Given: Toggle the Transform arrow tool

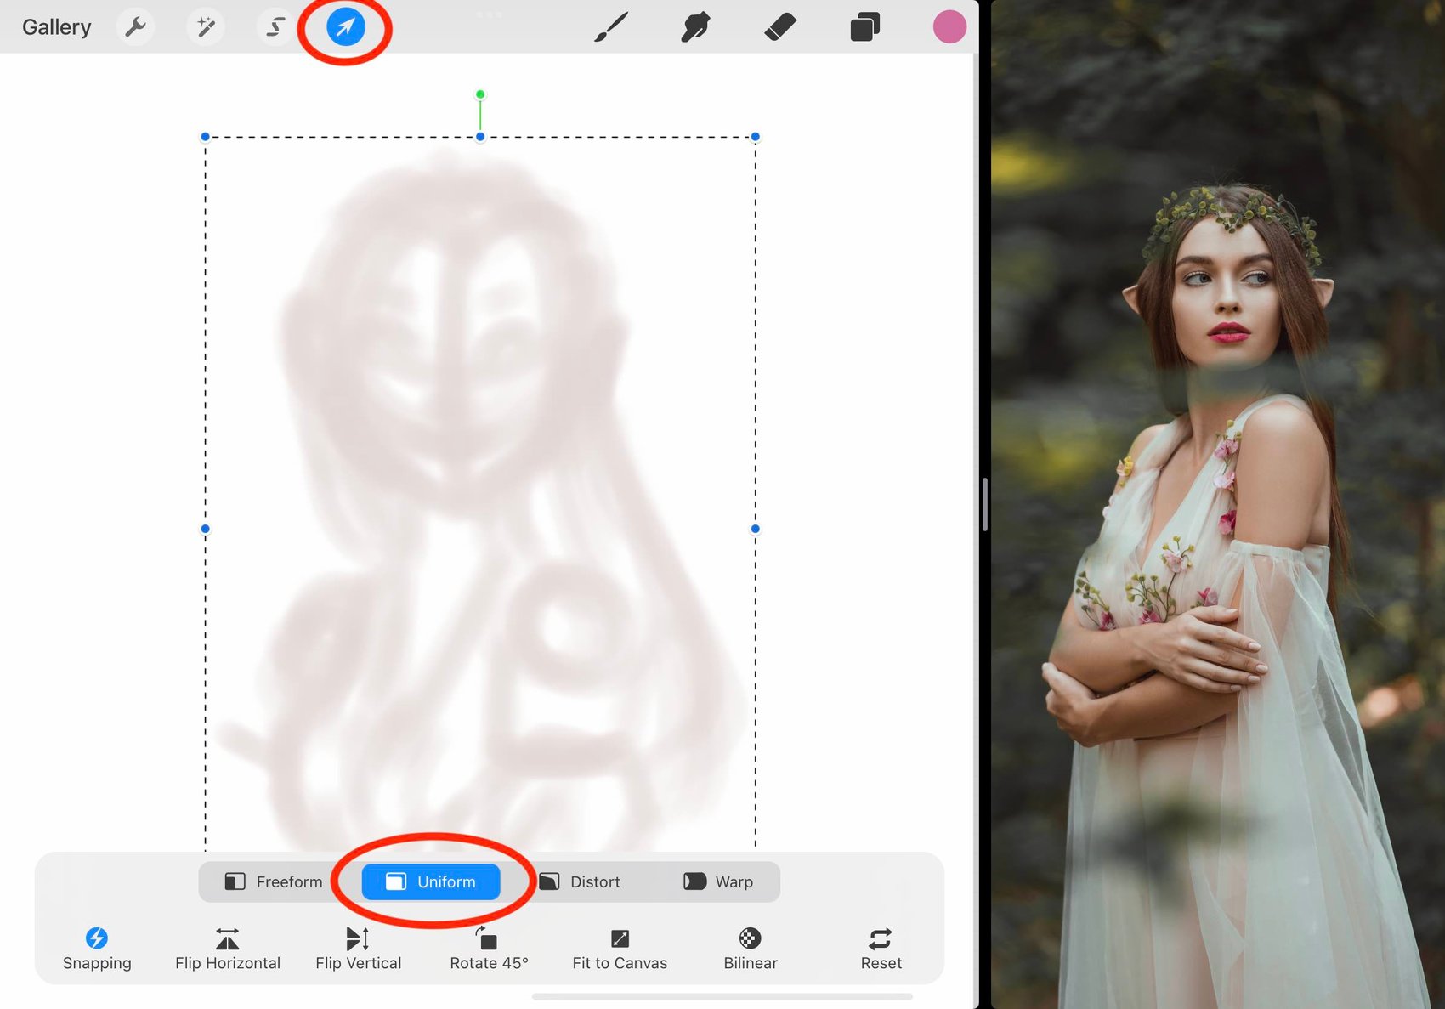Looking at the screenshot, I should click(x=346, y=27).
